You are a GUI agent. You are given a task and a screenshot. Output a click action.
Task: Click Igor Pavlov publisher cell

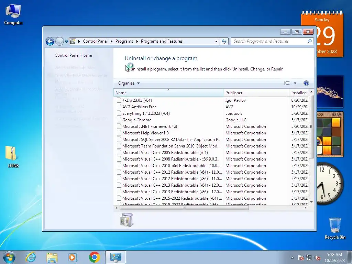pos(235,100)
